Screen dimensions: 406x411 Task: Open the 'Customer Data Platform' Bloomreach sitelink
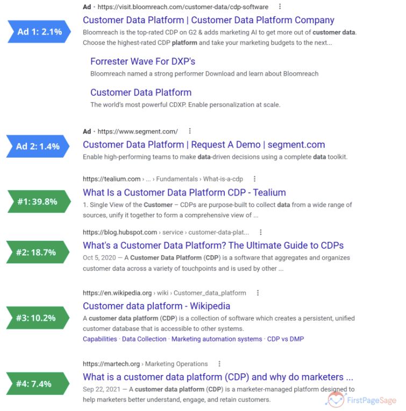click(x=141, y=93)
